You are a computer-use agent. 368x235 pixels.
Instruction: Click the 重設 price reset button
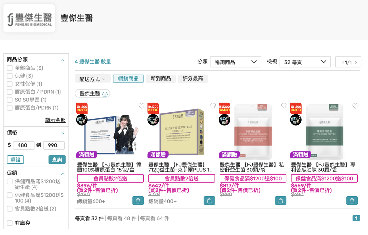pos(15,160)
